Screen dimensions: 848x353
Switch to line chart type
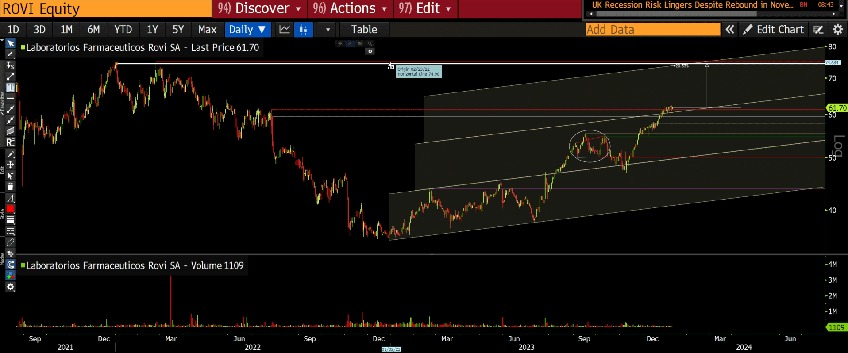click(285, 30)
